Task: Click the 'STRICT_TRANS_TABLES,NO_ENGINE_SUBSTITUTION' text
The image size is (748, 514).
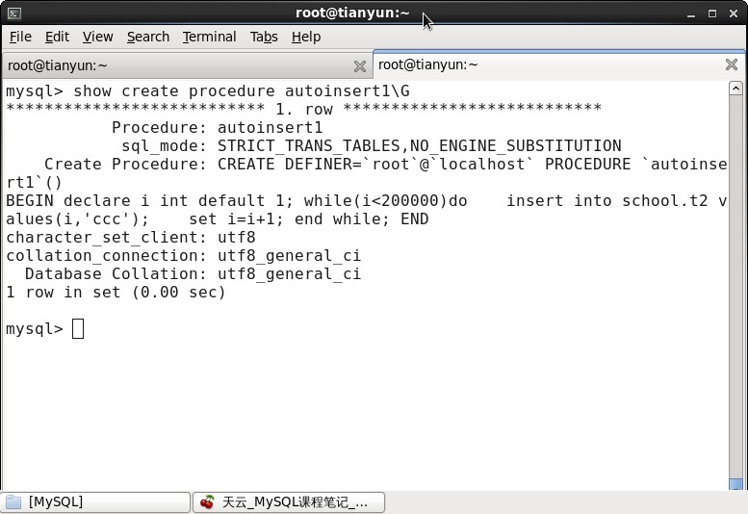Action: 420,146
